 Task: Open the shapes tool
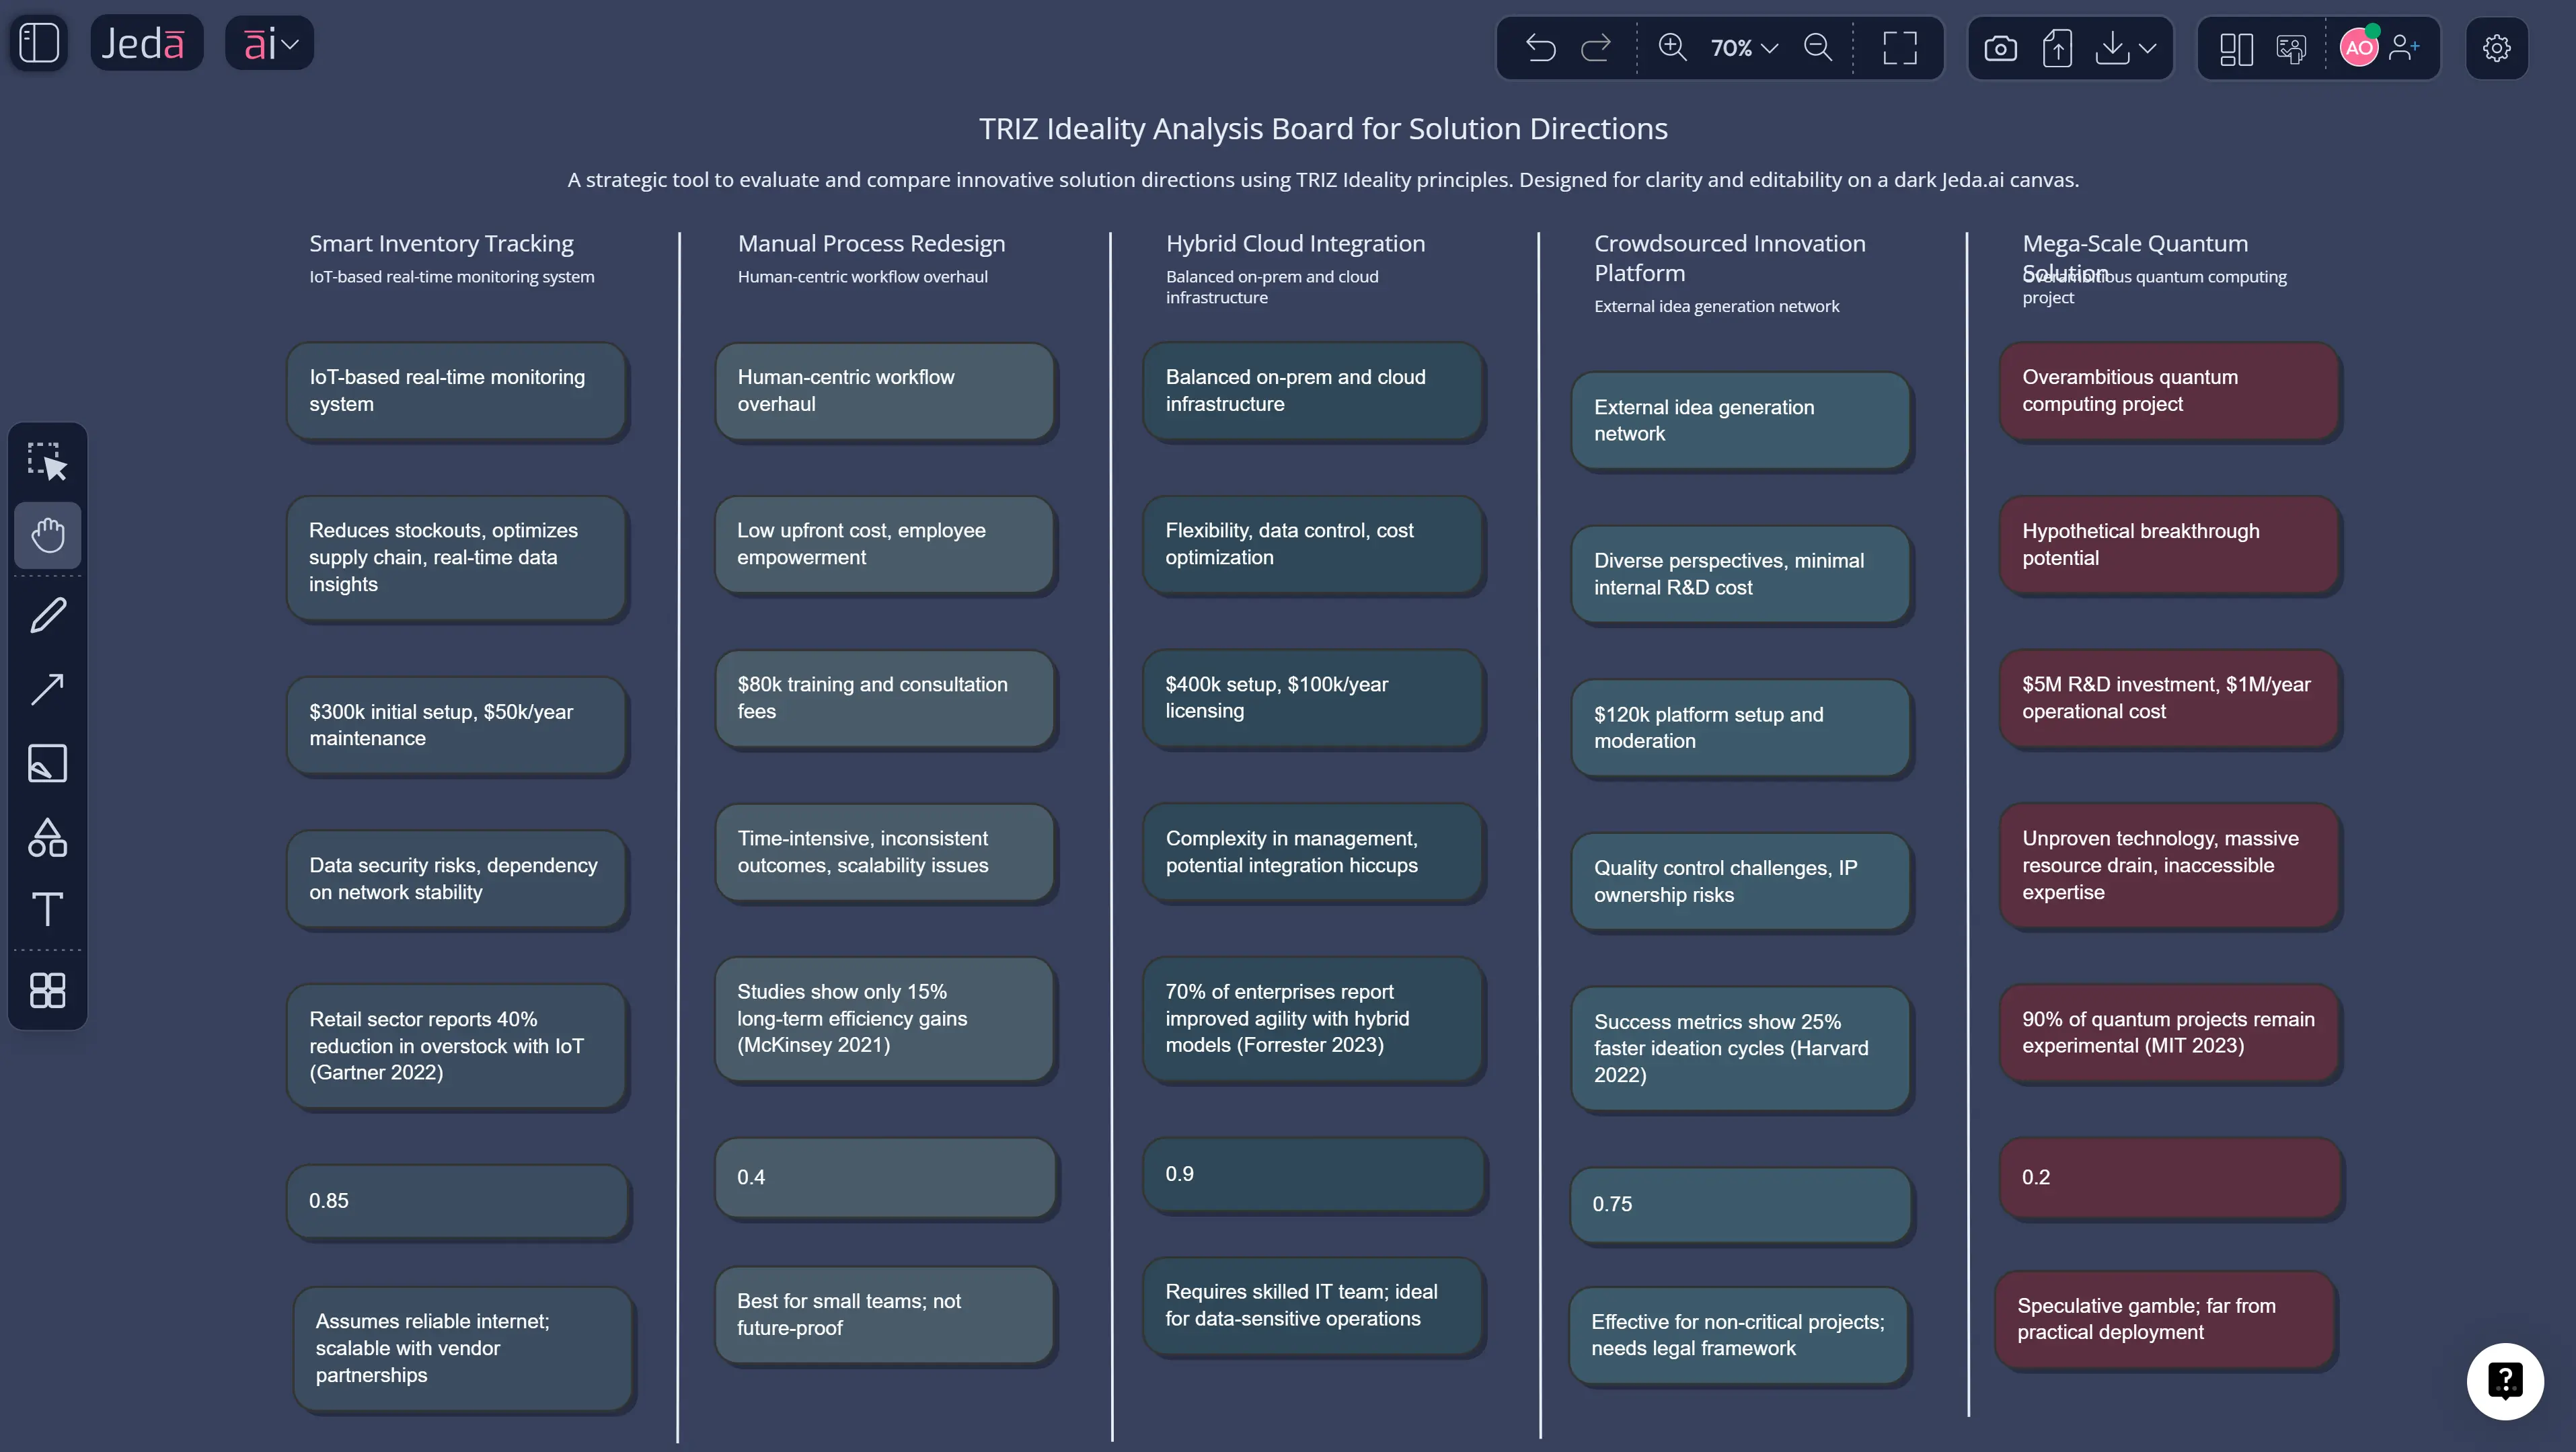pos(47,837)
